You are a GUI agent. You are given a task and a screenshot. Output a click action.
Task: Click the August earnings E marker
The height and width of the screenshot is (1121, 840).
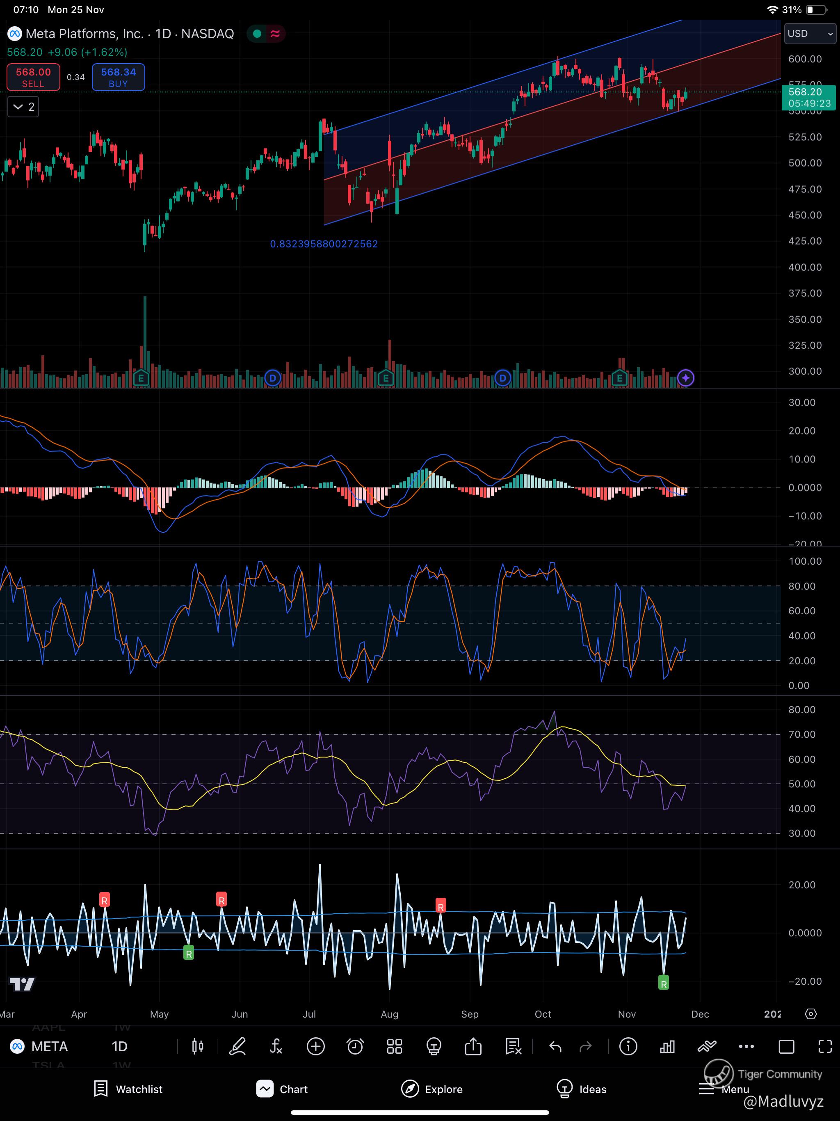(386, 377)
